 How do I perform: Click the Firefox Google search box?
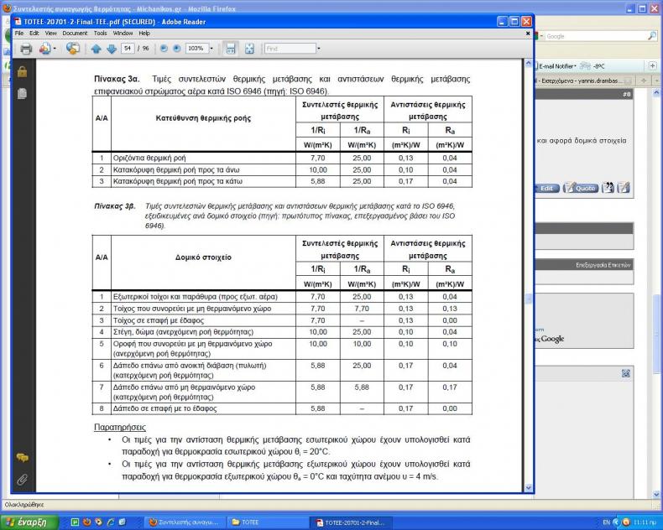(x=595, y=36)
